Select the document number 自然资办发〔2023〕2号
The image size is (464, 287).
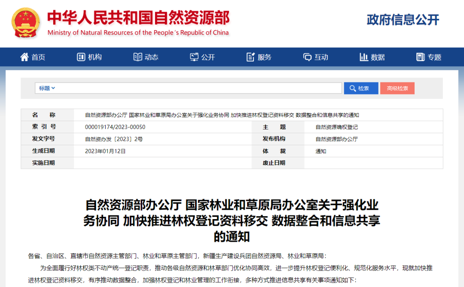(114, 139)
